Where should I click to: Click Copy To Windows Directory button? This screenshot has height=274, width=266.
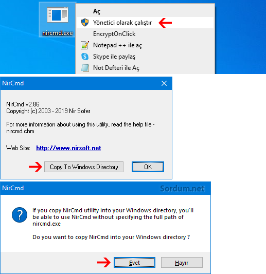click(x=84, y=167)
